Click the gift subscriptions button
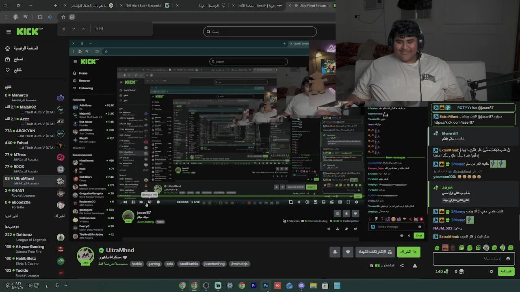The width and height of the screenshot is (520, 292). (x=375, y=252)
